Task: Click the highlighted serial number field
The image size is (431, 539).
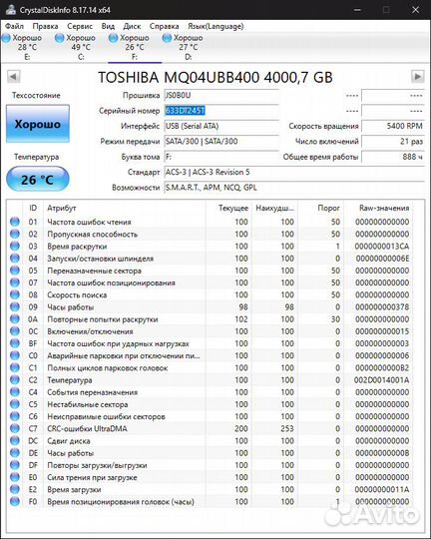Action: (x=221, y=111)
